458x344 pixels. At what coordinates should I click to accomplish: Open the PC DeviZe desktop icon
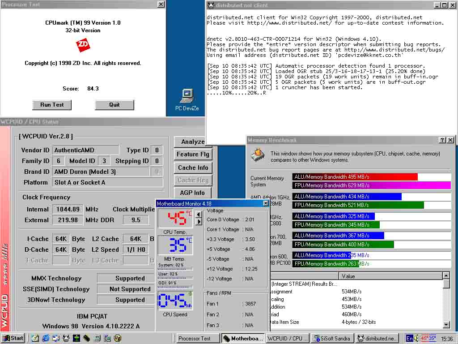point(187,100)
